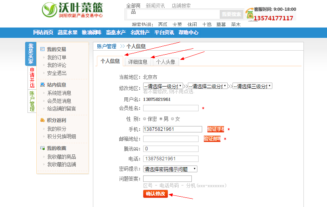Click the customer service avatar icon
This screenshot has height=207, width=327.
point(250,14)
